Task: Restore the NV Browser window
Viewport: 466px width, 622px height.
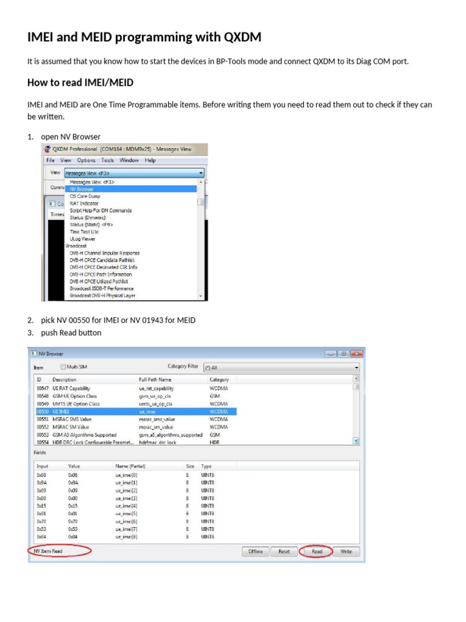Action: [343, 354]
